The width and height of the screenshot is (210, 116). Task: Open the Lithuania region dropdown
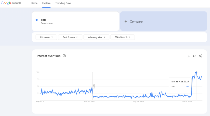pos(46,37)
